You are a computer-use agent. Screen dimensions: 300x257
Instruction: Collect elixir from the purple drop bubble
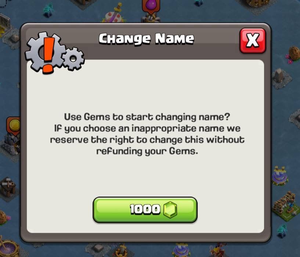coord(151,6)
